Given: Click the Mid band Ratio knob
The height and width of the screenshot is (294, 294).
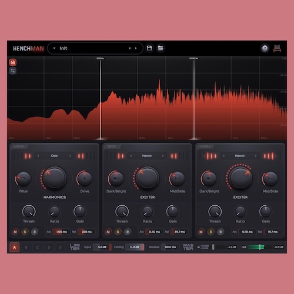Looking at the screenshot, I should [148, 212].
